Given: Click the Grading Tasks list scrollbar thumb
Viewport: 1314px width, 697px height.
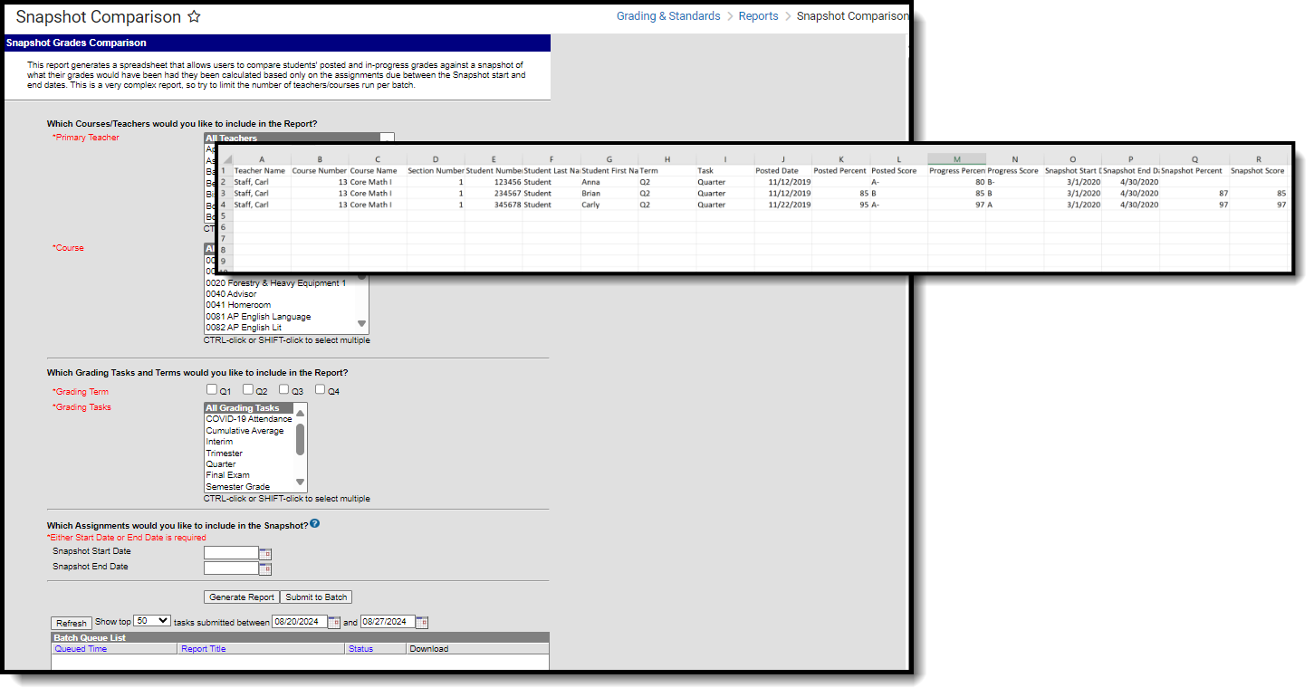Looking at the screenshot, I should [301, 439].
